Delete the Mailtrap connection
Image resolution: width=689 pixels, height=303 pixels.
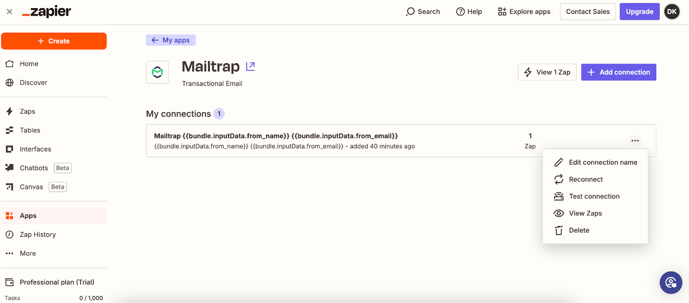[579, 230]
